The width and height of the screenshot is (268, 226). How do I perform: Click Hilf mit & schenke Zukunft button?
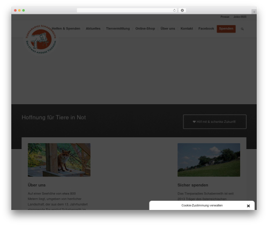coord(215,122)
